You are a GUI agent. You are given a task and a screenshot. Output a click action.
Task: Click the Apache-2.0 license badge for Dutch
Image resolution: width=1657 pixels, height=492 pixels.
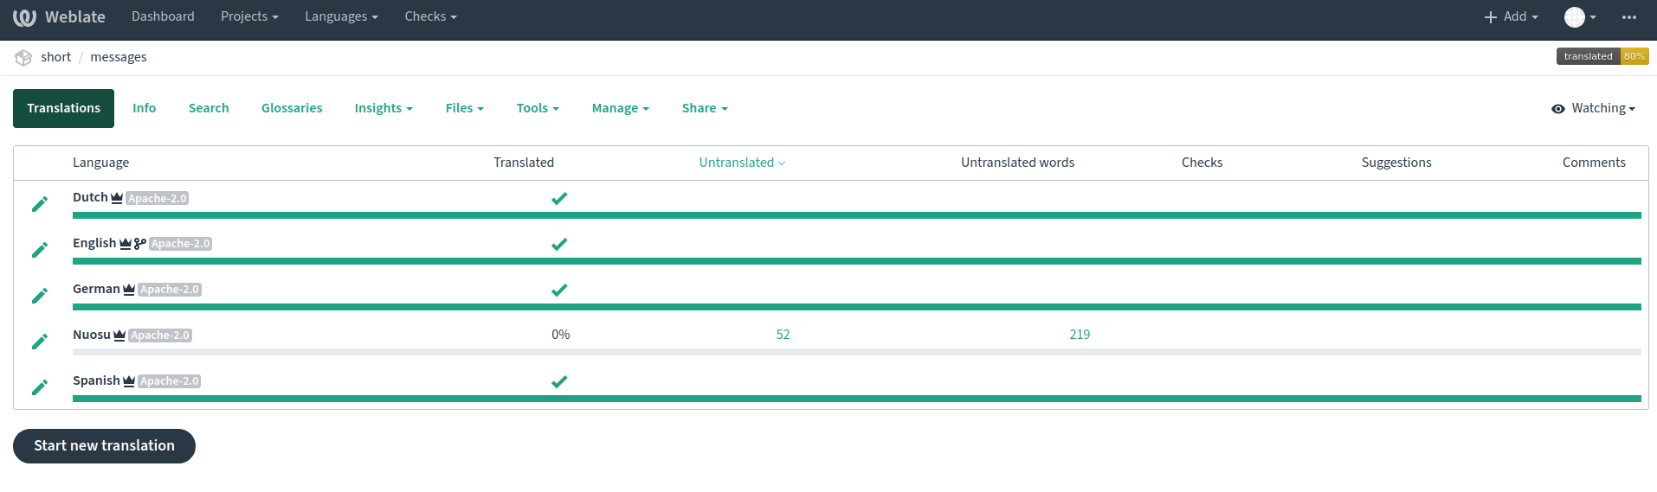coord(157,199)
